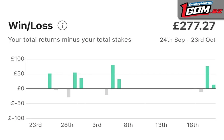The width and height of the screenshot is (224, 140).
Task: Click the 24th Sep - 23rd Oct date range
Action: [188, 40]
